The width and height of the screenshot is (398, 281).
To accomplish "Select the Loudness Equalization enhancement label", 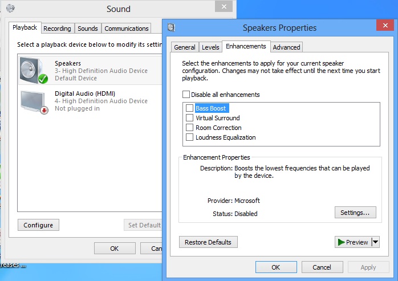I will (x=225, y=137).
